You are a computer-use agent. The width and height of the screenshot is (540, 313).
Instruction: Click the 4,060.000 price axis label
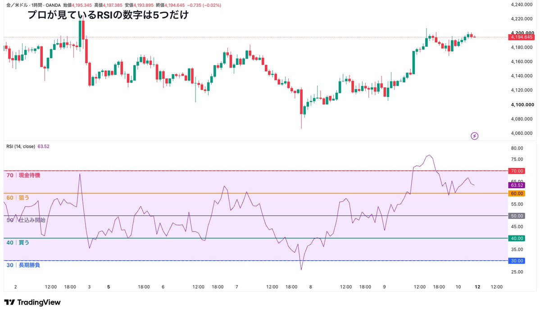pos(522,133)
